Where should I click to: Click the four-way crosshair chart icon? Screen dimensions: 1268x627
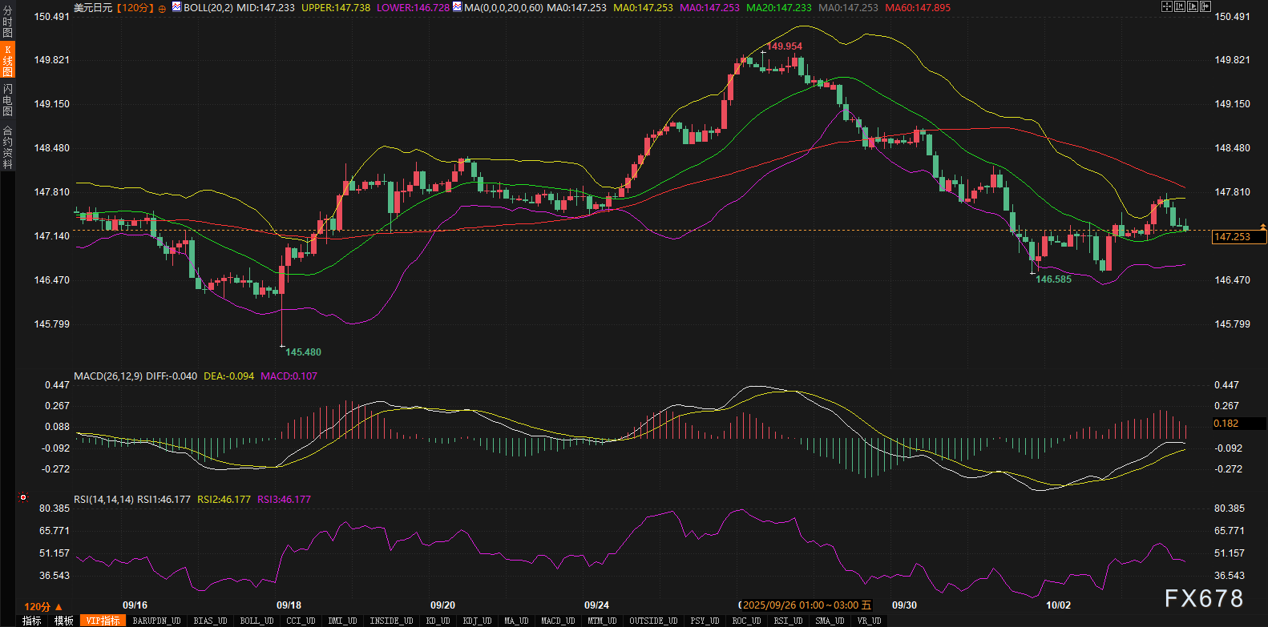point(1167,6)
